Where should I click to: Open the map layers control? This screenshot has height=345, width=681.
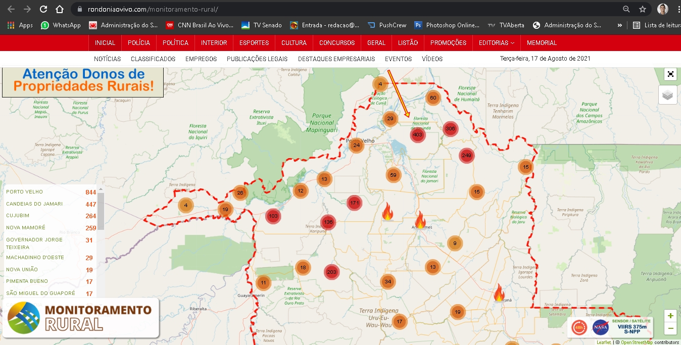(667, 95)
